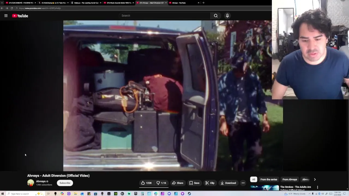Create a Clip of the video
The height and width of the screenshot is (196, 349).
[x=210, y=183]
